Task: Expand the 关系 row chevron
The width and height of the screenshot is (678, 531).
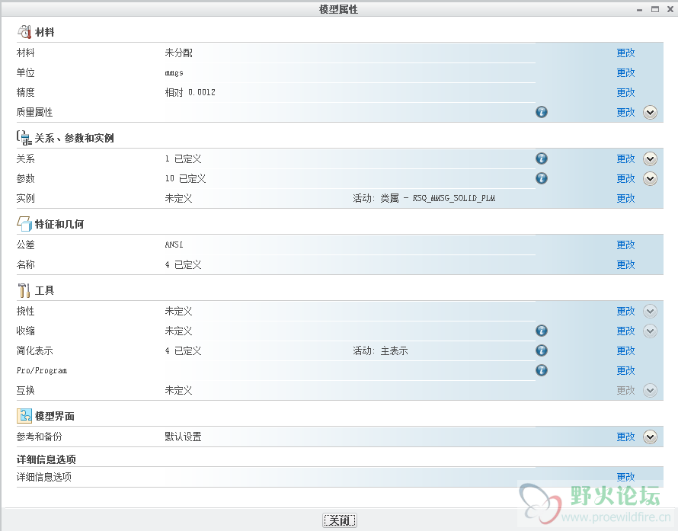Action: coord(650,159)
